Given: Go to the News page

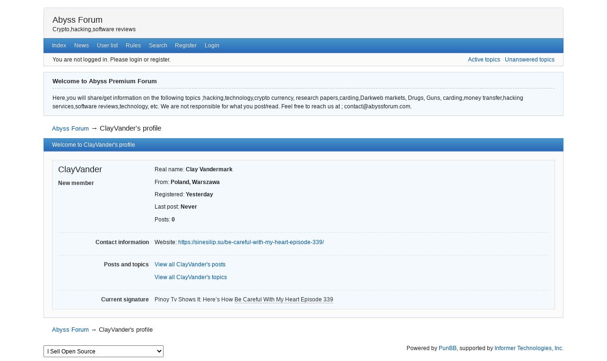Looking at the screenshot, I should pos(81,45).
